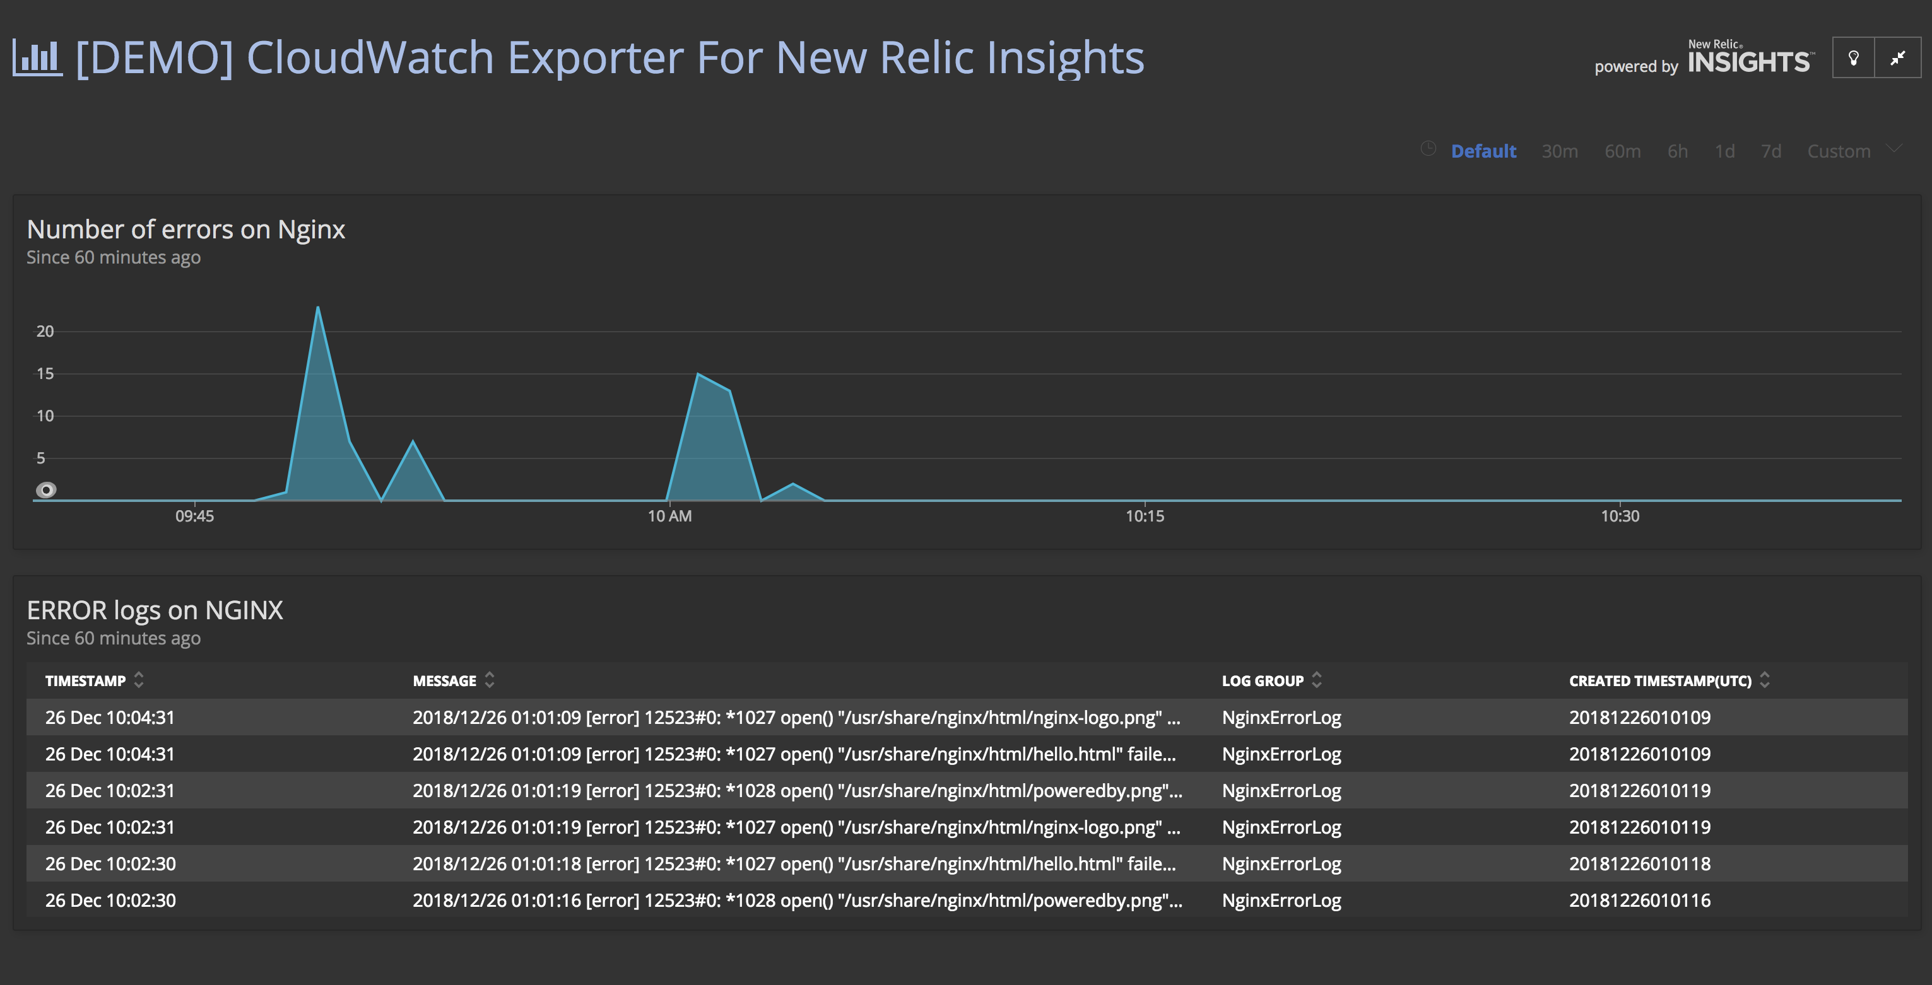Click the sort arrows on the MESSAGE column
The height and width of the screenshot is (985, 1932).
tap(489, 680)
